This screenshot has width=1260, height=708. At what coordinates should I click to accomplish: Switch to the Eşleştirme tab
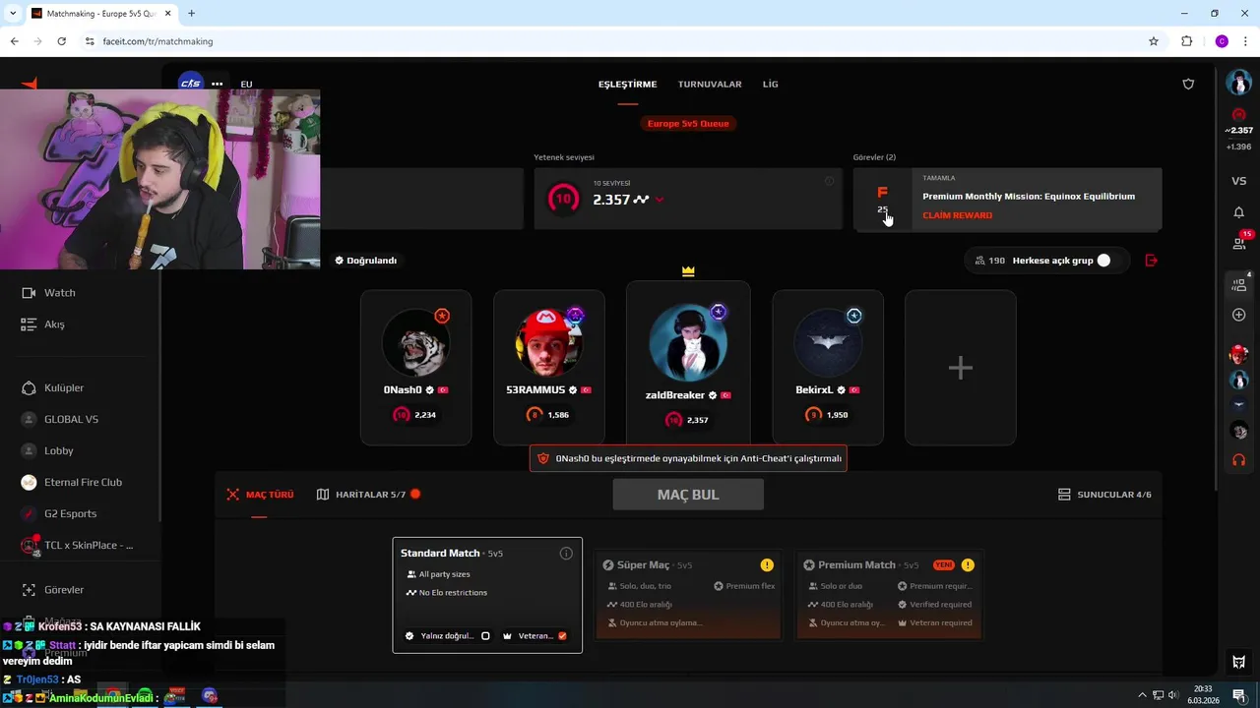627,84
